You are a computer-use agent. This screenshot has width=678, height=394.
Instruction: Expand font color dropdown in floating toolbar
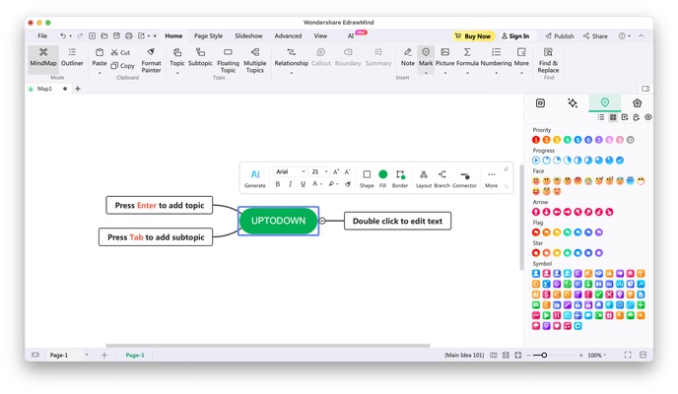pyautogui.click(x=321, y=184)
